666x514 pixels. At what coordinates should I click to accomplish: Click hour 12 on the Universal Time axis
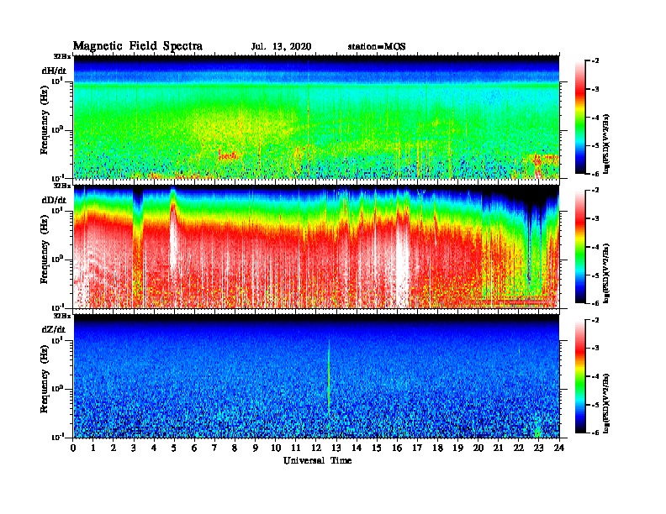[x=316, y=448]
